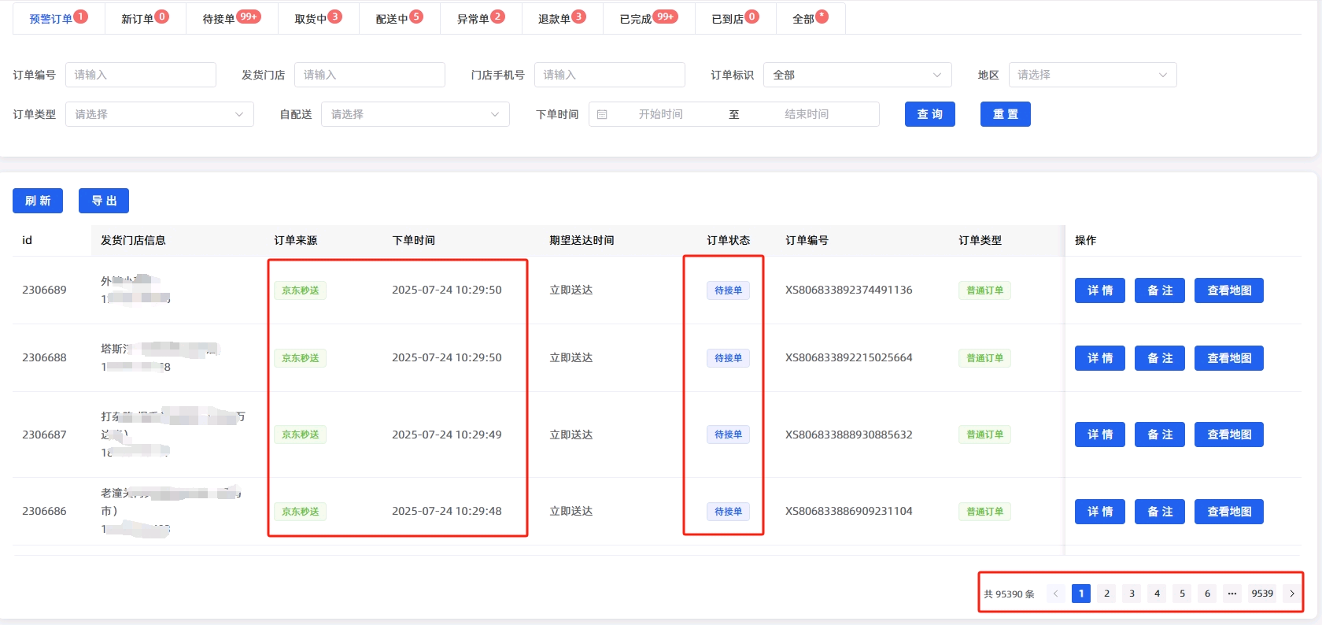Set the 结束时间 end date field
Screen dimensions: 1322x625
[807, 114]
